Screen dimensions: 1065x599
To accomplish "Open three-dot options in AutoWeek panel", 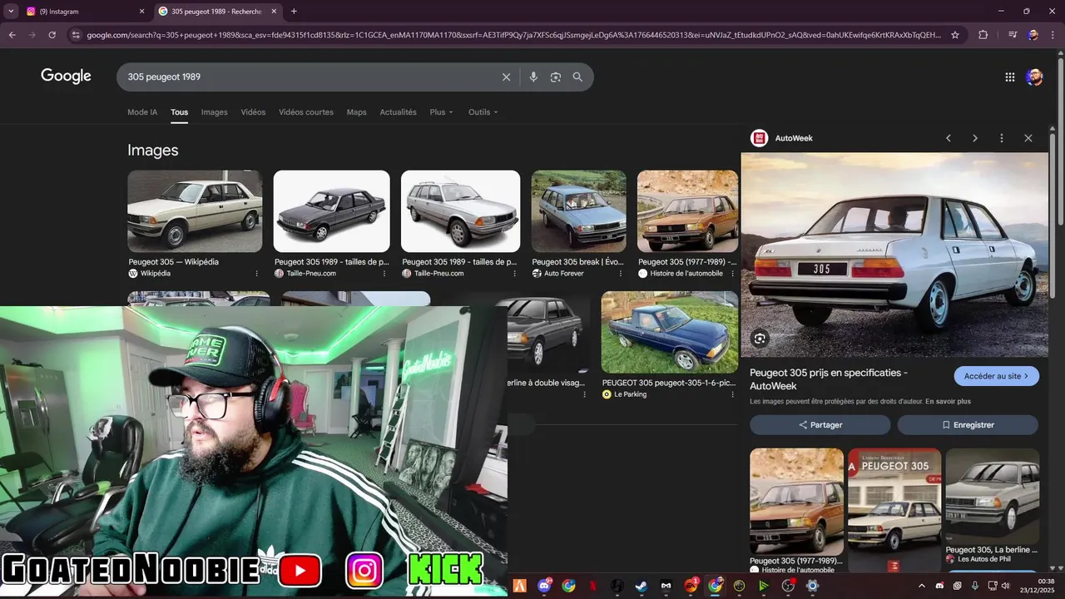I will pyautogui.click(x=1001, y=138).
